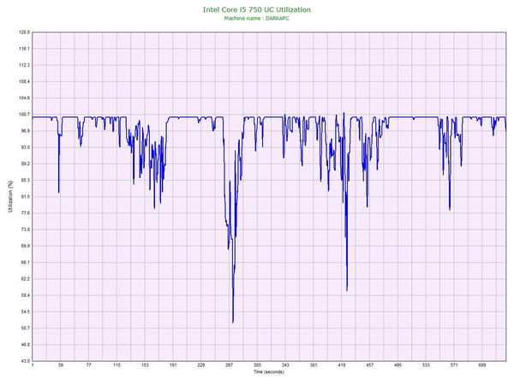This screenshot has width=514, height=385.
Task: Click the x-axis tick label 1
Action: 33,365
